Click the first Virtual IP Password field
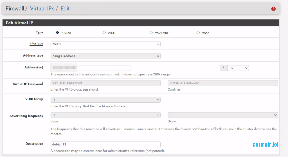 coord(105,83)
